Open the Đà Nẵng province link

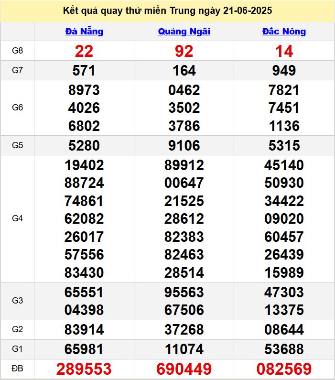click(x=84, y=32)
